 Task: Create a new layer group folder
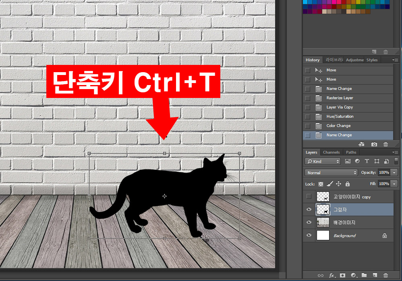(364, 275)
